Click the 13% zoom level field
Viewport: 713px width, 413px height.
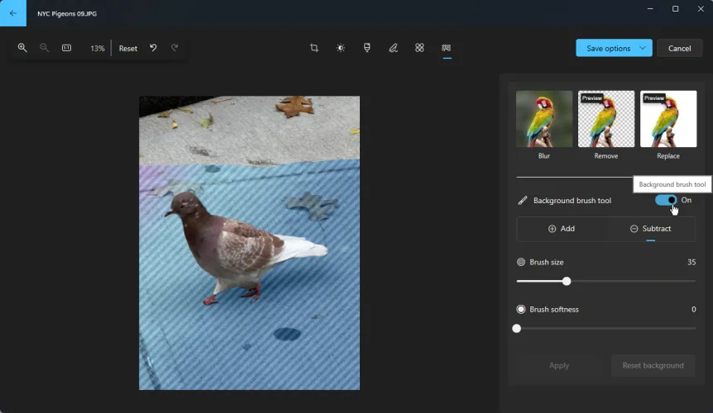pyautogui.click(x=97, y=48)
